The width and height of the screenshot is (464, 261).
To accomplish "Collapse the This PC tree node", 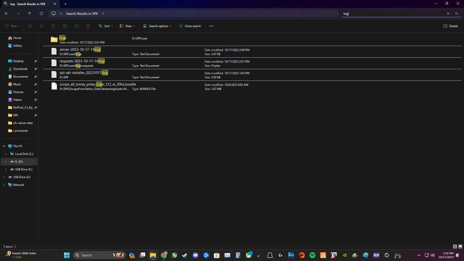I will tap(4, 146).
